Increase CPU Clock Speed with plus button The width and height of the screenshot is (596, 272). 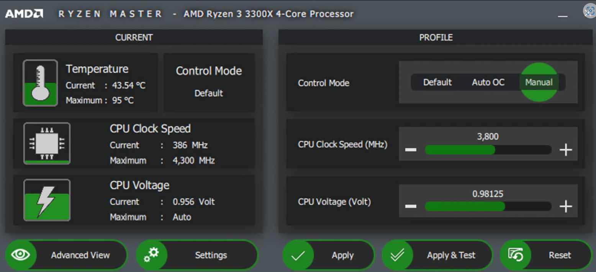566,150
